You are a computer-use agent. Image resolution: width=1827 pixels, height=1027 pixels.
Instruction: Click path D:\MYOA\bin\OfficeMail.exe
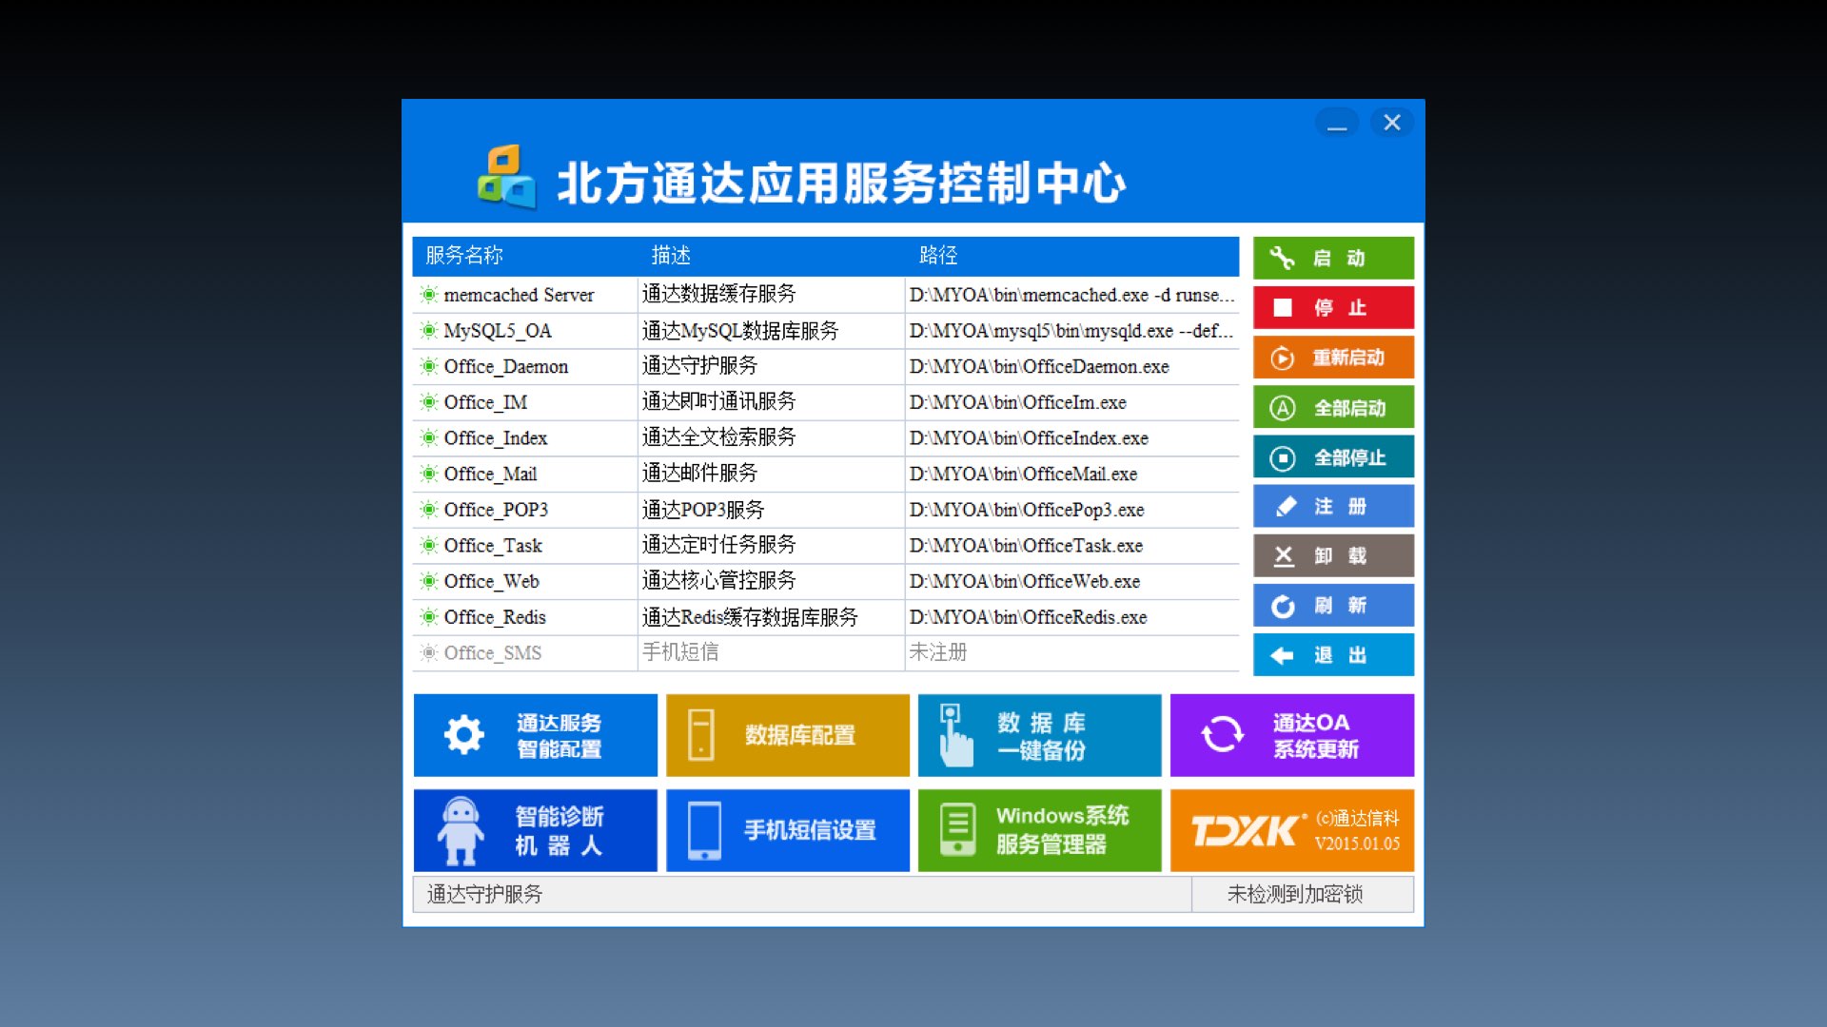point(1023,474)
